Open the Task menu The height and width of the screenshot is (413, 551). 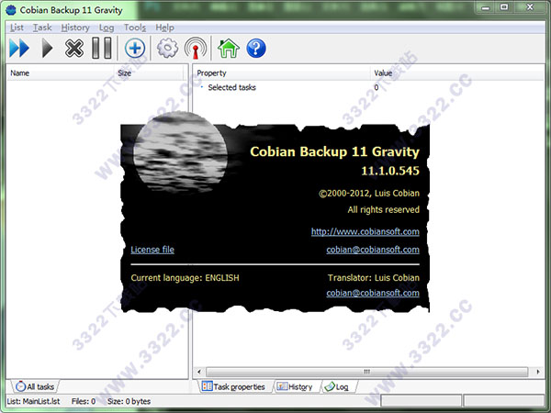coord(42,28)
